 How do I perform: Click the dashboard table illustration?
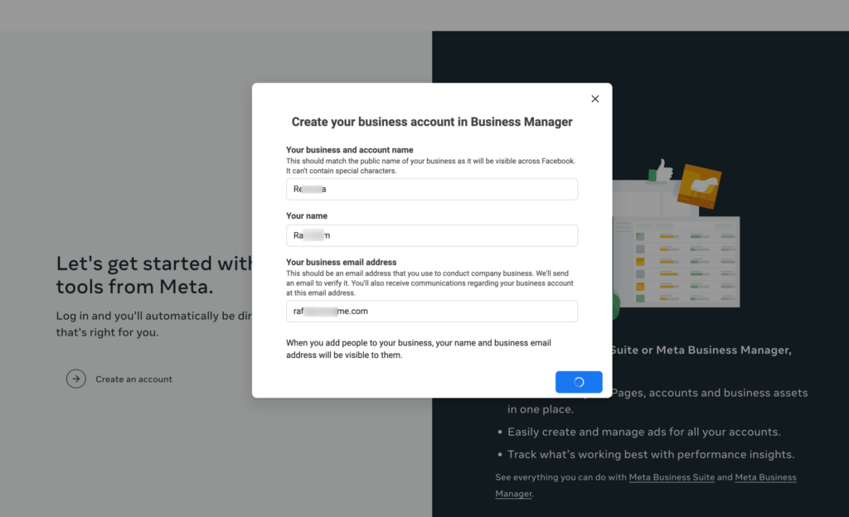(677, 262)
